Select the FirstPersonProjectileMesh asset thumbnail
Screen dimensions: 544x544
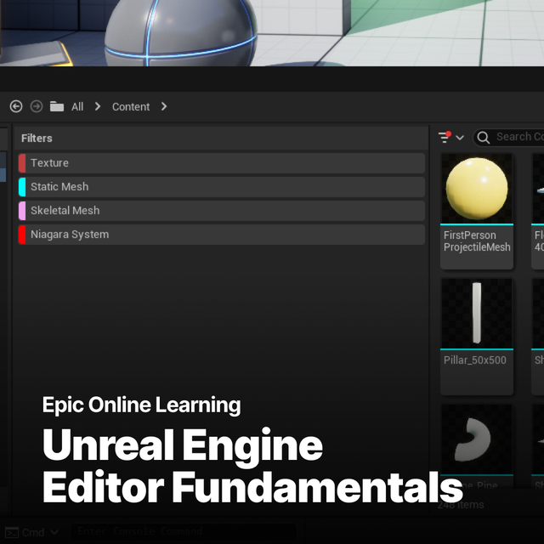click(x=477, y=189)
